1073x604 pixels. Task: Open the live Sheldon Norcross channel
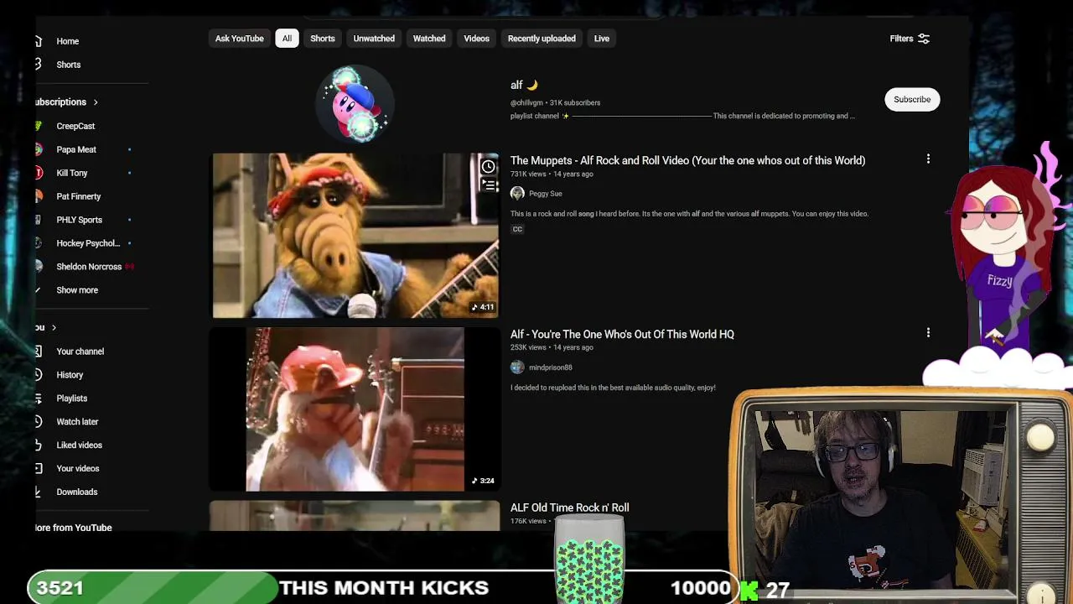(x=89, y=267)
